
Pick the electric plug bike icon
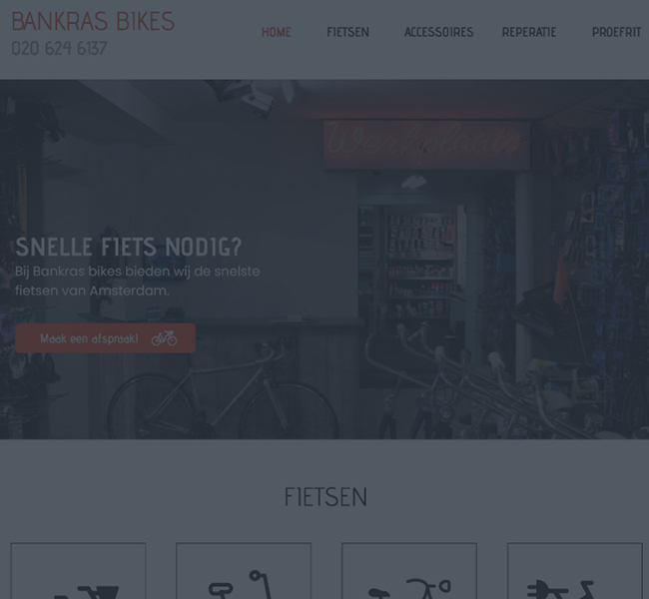[575, 571]
